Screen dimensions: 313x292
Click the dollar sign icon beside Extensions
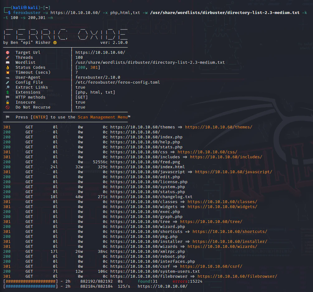click(x=7, y=92)
